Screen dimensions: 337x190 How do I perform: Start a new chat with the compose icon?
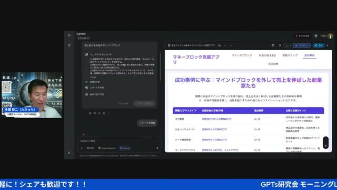coord(69,45)
